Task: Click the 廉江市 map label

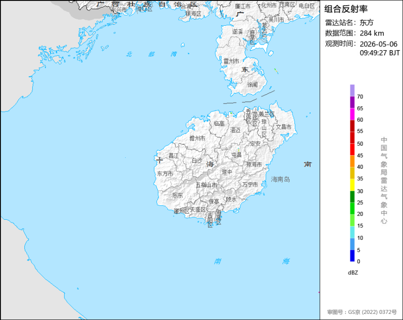Action: [x=243, y=6]
